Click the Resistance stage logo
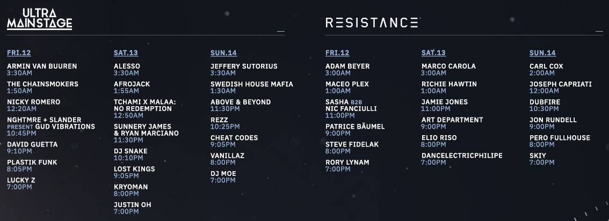 tap(373, 23)
